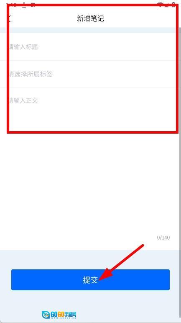
Task: Click the blank area of body textarea
Action: [90, 175]
